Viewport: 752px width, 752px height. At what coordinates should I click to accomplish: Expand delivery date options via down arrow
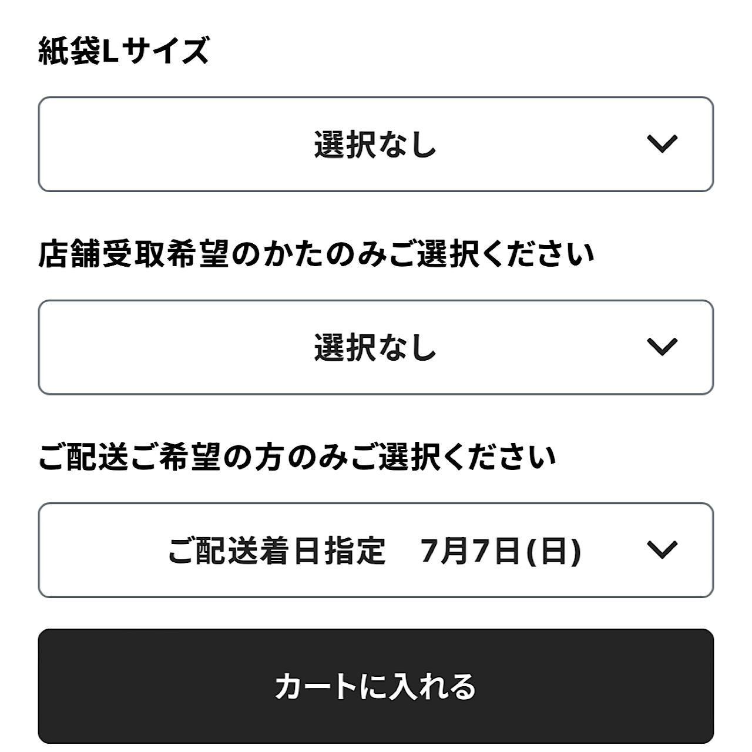(x=662, y=550)
